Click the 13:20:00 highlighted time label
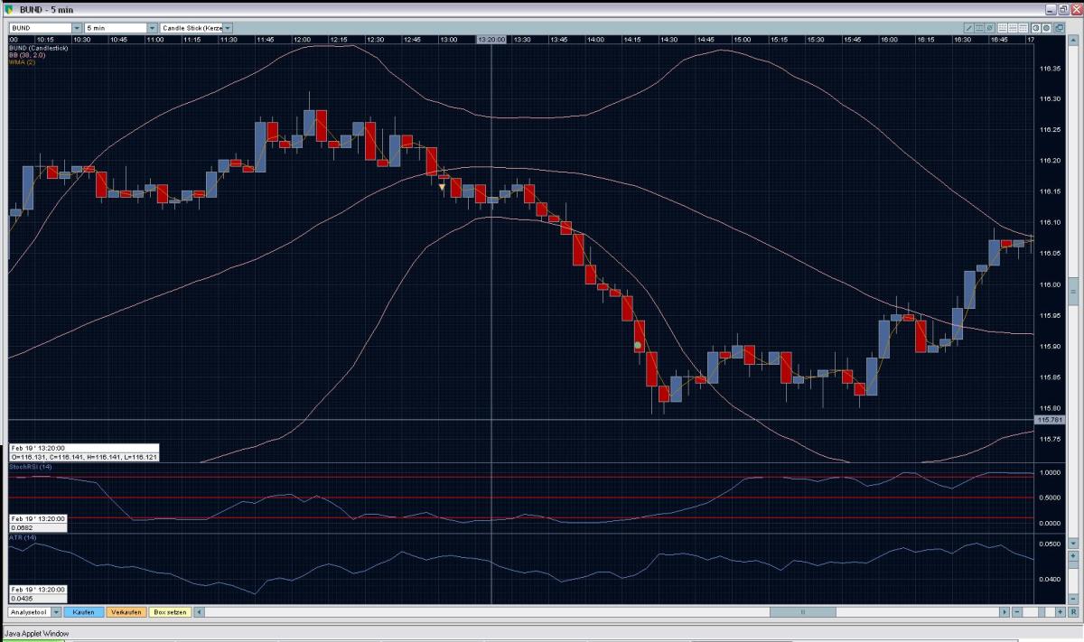 491,40
